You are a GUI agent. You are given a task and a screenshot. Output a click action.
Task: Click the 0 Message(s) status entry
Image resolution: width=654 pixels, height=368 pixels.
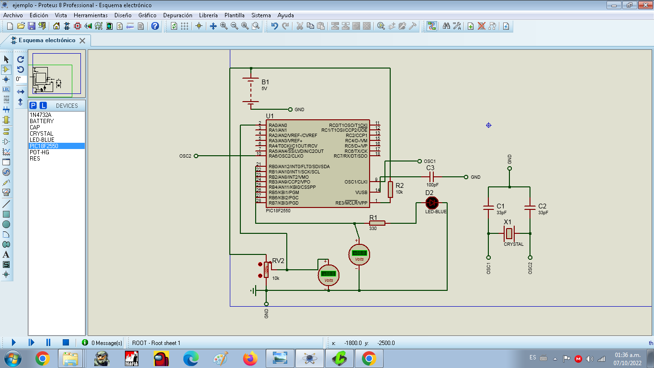[102, 343]
